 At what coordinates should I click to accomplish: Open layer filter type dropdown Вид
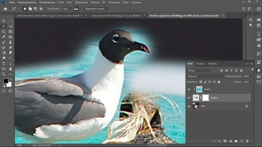pyautogui.click(x=199, y=71)
